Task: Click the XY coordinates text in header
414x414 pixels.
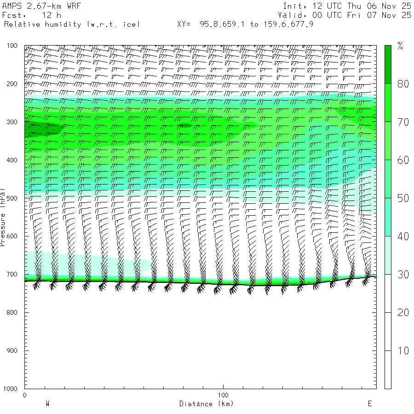Action: pos(245,24)
